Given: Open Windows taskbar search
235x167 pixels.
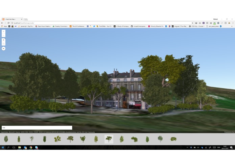Looking at the screenshot, I should 8,147.
